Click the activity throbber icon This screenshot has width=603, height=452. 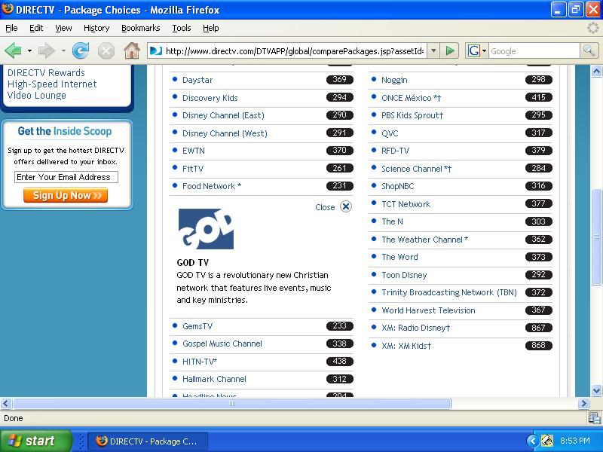click(x=592, y=28)
